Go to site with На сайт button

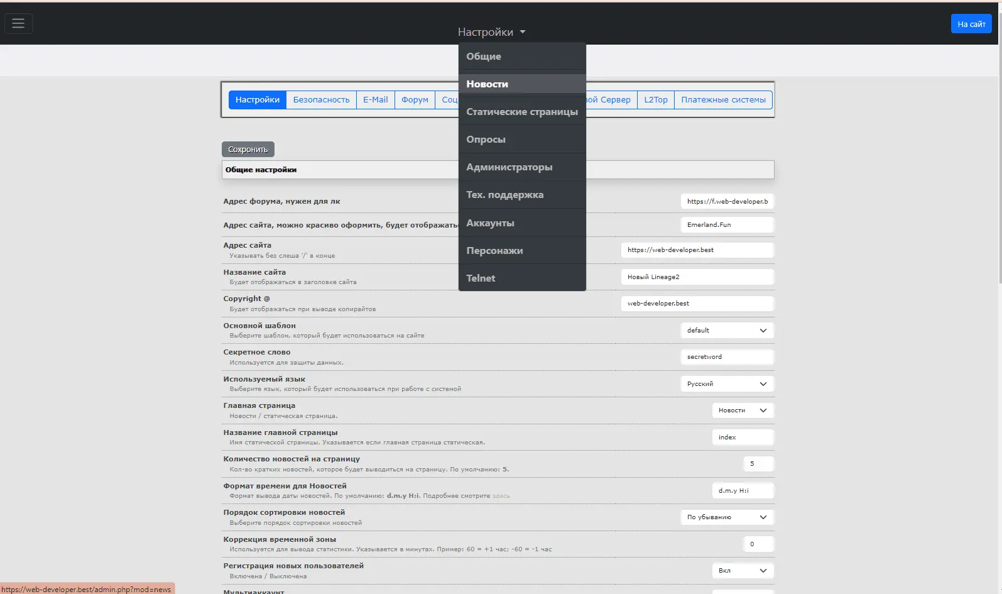(971, 24)
